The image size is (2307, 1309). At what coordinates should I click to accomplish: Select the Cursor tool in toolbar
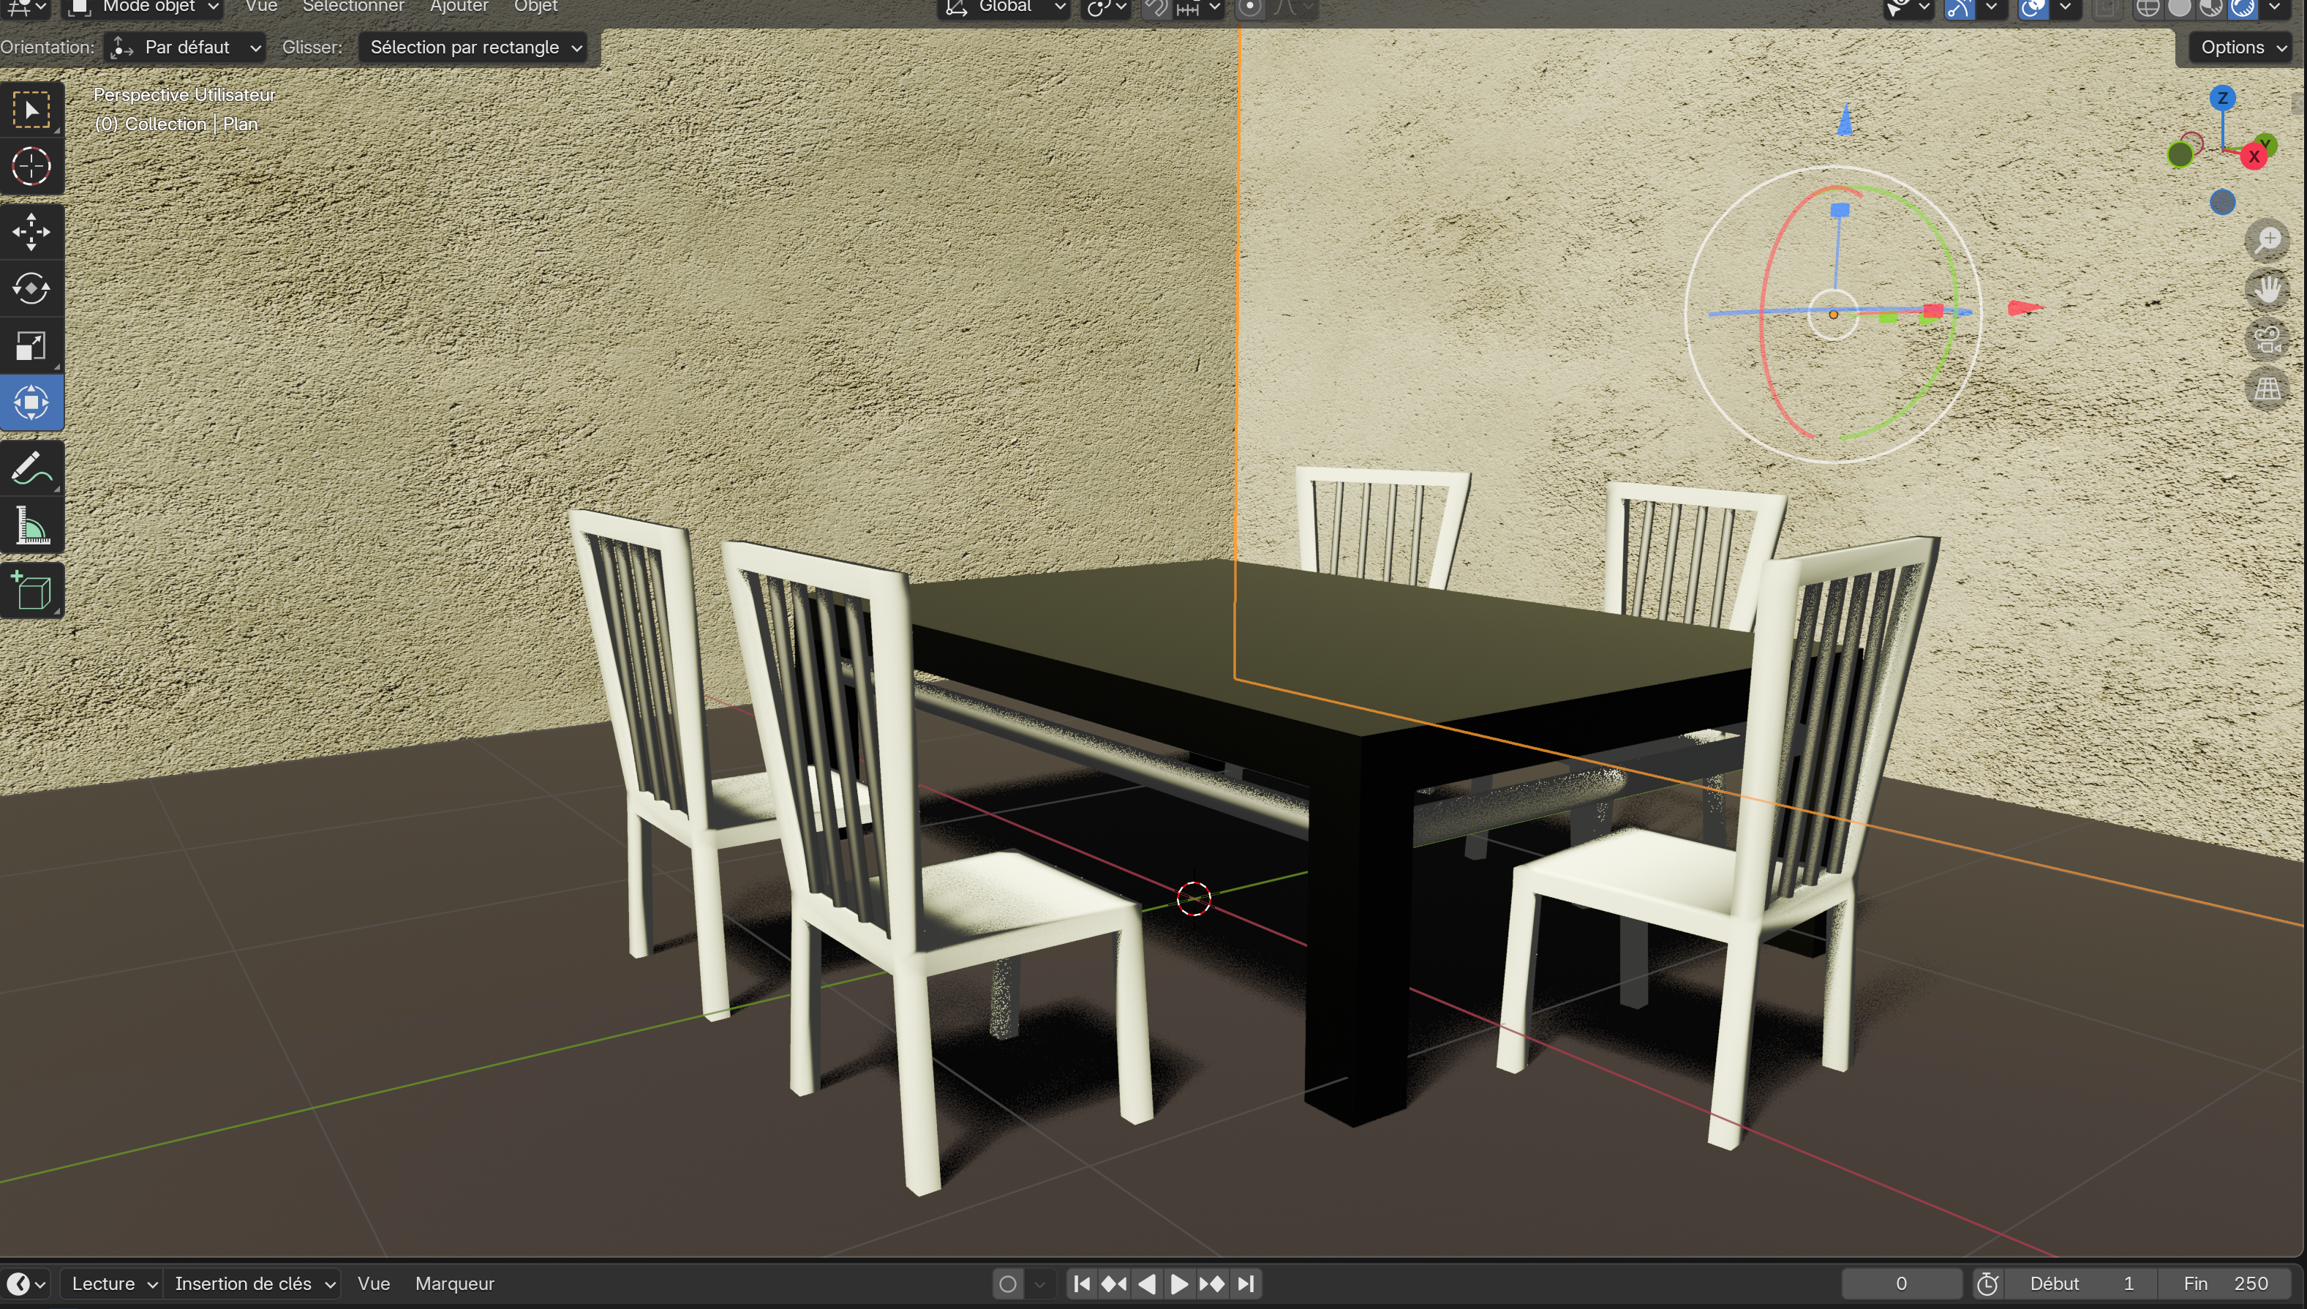pos(31,166)
